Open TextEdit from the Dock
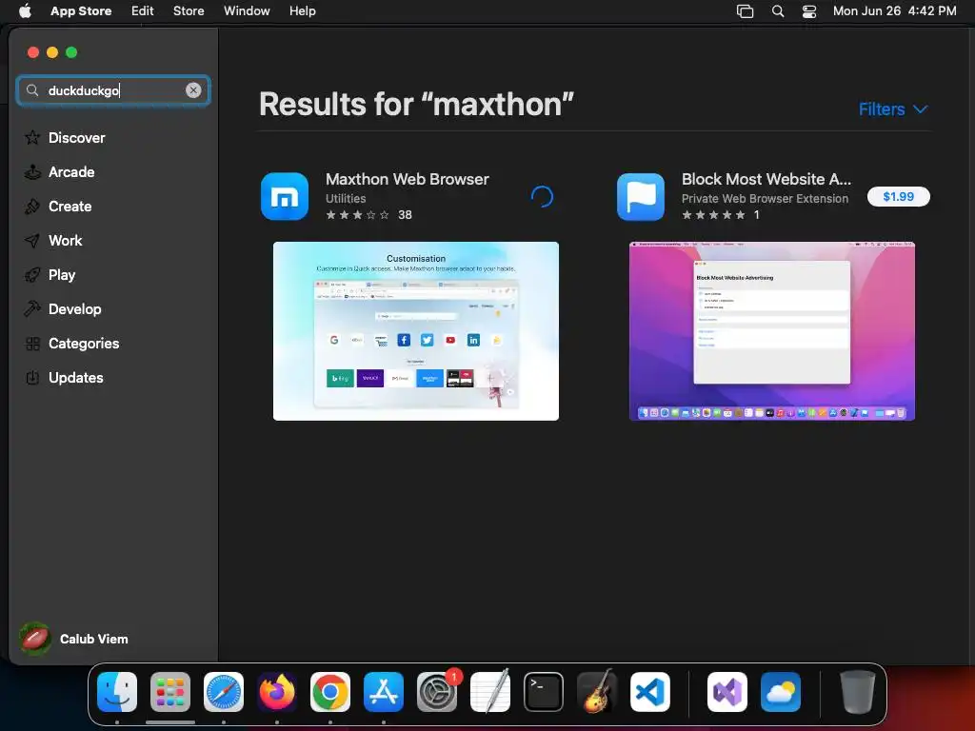 pos(490,692)
